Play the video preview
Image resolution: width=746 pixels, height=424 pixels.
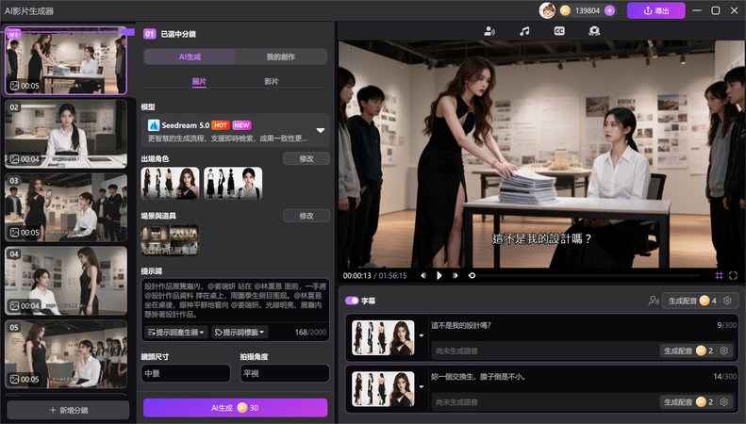[439, 276]
